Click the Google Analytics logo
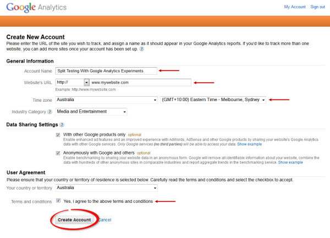Image resolution: width=330 pixels, height=238 pixels. (36, 7)
